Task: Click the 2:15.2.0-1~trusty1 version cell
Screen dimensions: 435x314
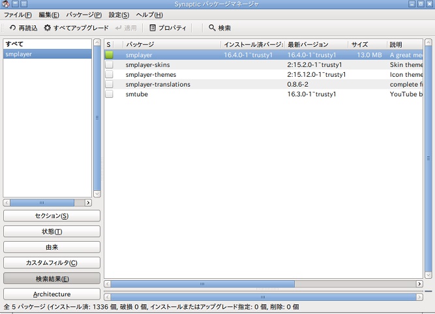Action: point(314,65)
